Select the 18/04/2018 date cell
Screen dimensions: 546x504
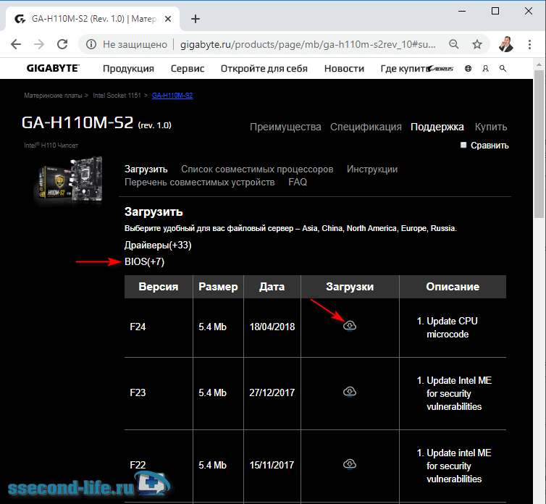coord(272,327)
